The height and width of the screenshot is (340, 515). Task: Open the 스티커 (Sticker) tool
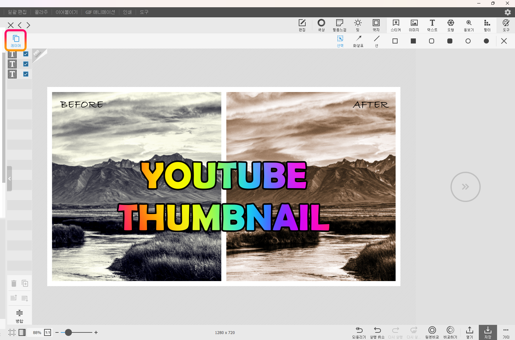coord(396,25)
